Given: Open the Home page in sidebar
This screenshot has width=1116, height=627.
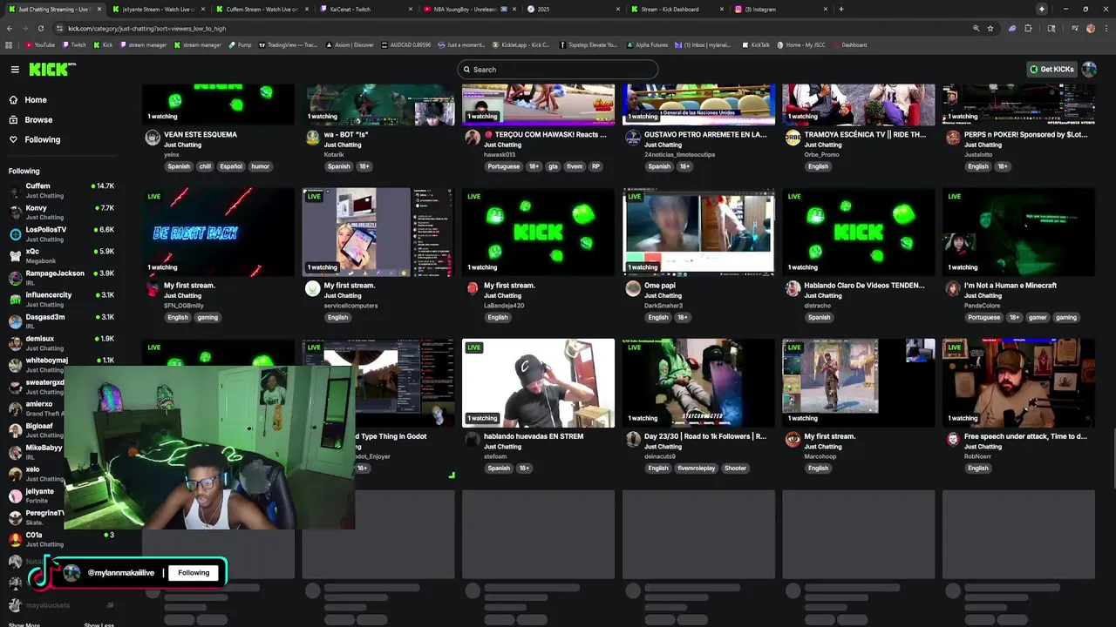Looking at the screenshot, I should [x=36, y=100].
